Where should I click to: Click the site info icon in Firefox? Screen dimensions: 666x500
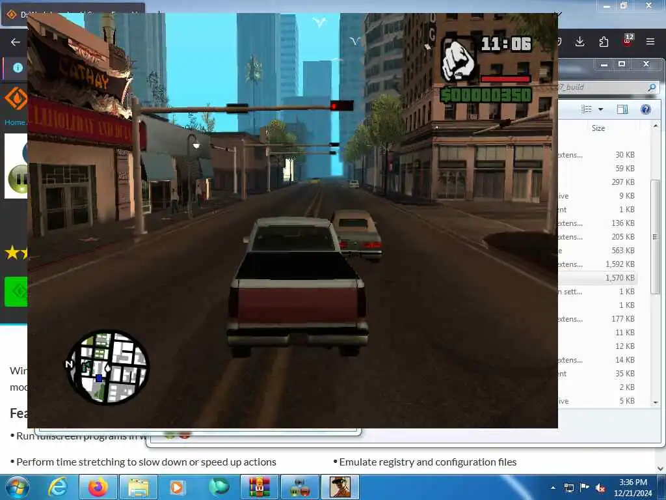(x=18, y=68)
